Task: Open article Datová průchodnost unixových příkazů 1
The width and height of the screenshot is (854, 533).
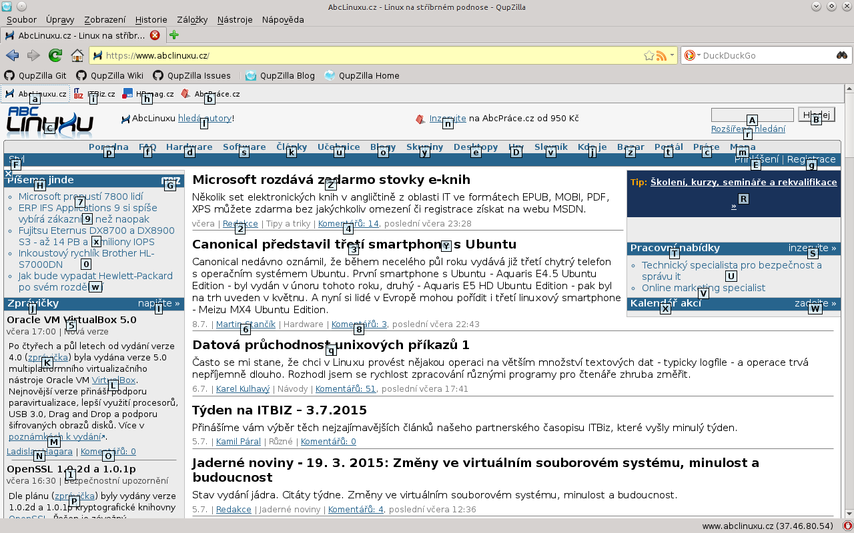Action: pos(331,345)
